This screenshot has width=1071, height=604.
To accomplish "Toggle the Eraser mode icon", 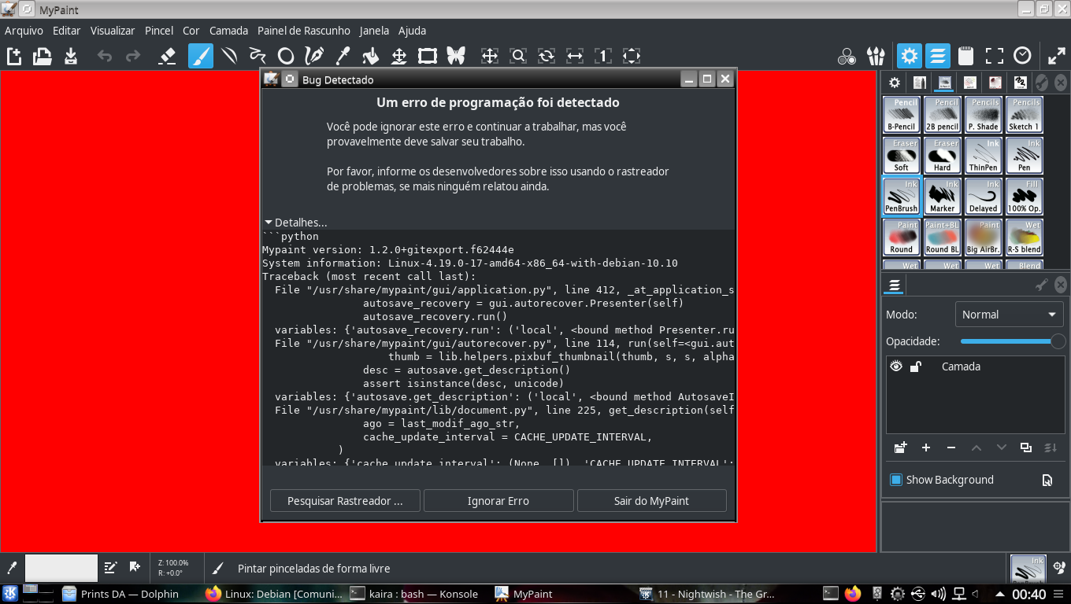I will [167, 56].
